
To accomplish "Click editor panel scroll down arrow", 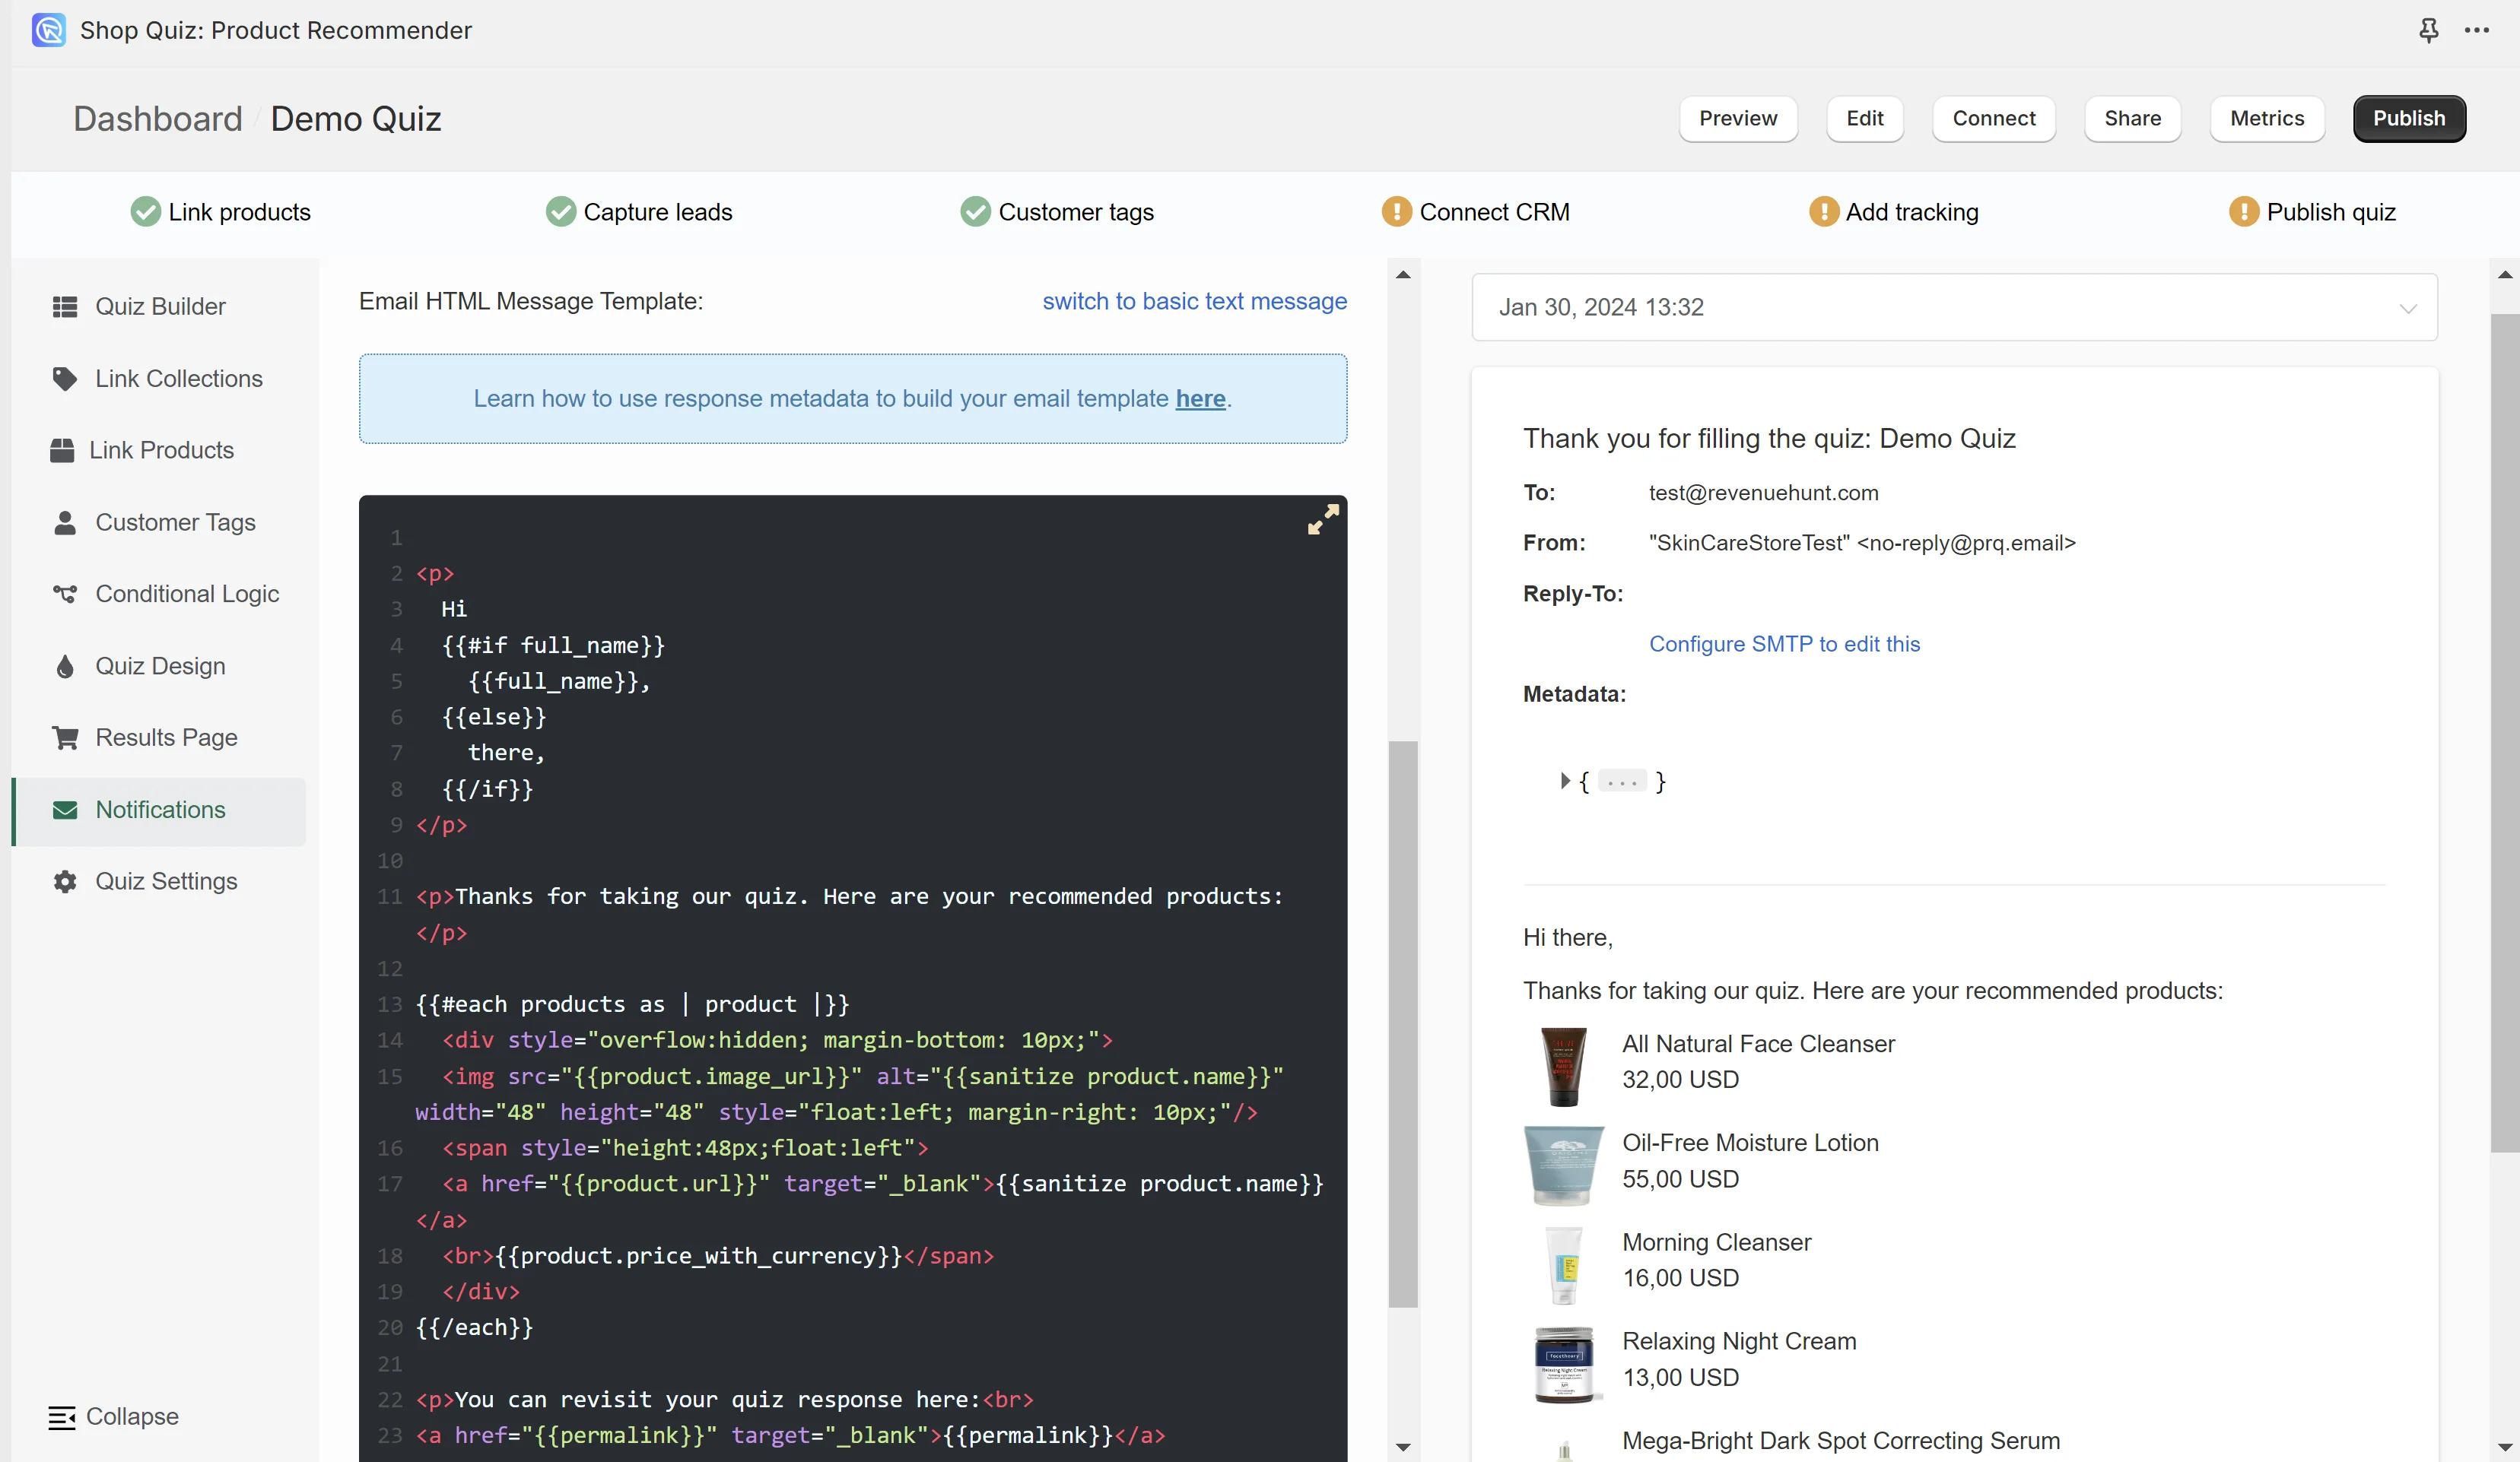I will tap(1403, 1446).
